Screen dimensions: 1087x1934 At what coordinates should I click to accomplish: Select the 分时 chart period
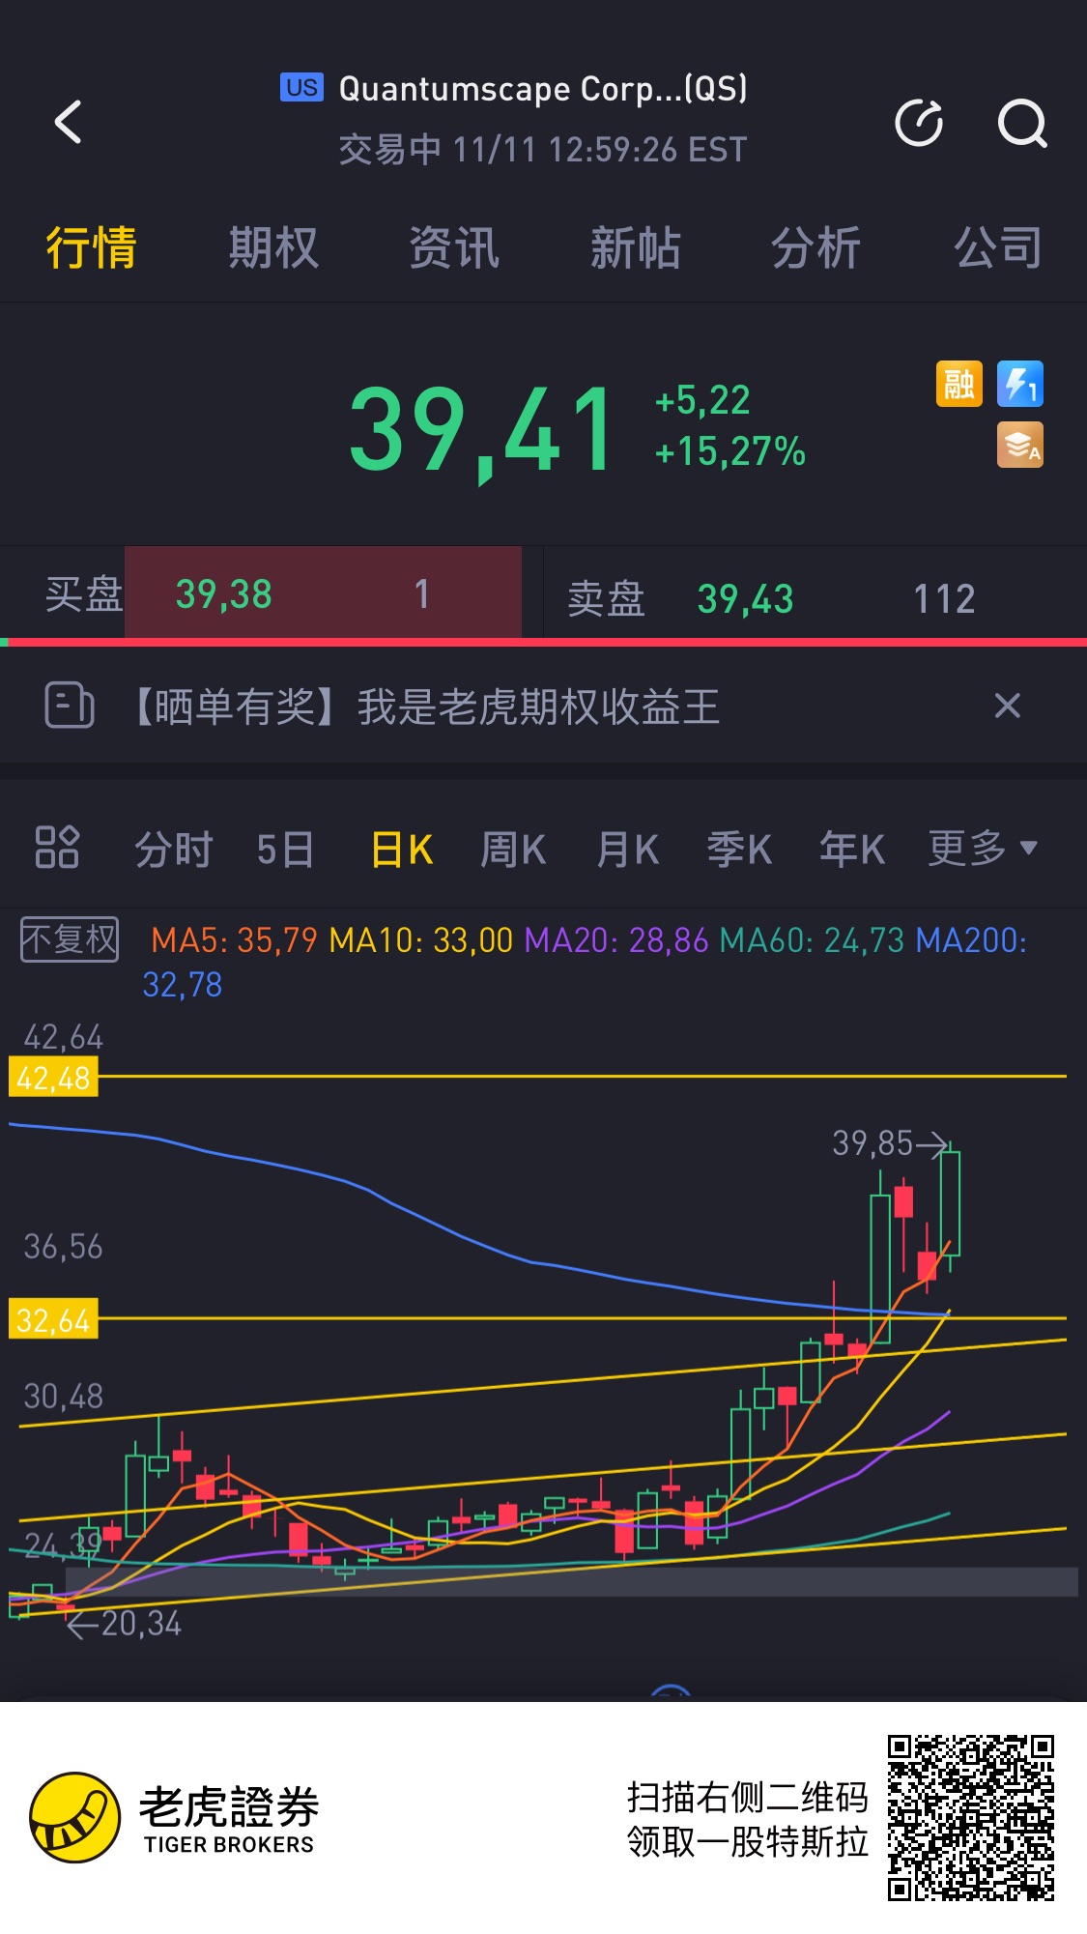coord(174,850)
